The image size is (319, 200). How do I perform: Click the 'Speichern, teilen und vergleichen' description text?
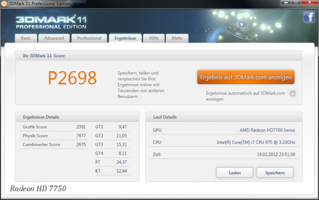tap(141, 85)
